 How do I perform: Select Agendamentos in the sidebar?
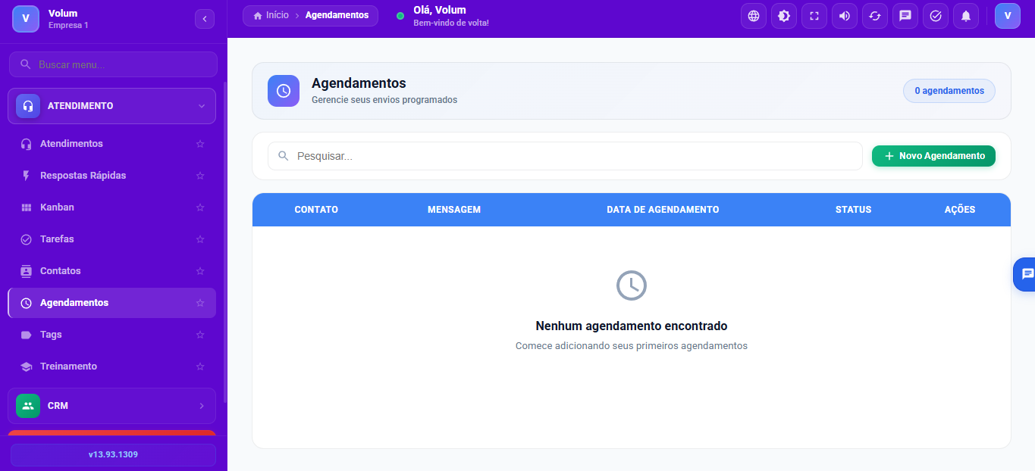(x=111, y=303)
